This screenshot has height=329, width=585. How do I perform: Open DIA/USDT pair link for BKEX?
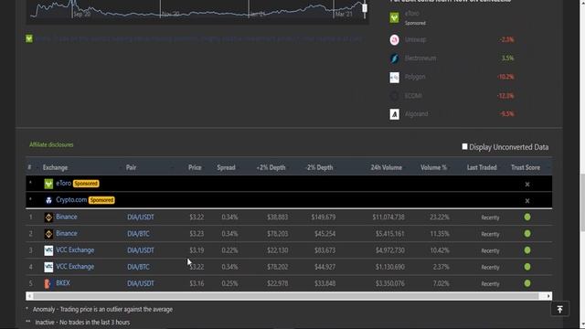pos(141,283)
